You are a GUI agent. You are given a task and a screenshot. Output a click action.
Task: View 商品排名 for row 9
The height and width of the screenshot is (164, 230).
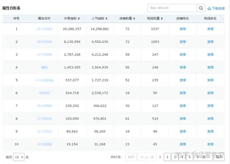tap(210, 131)
